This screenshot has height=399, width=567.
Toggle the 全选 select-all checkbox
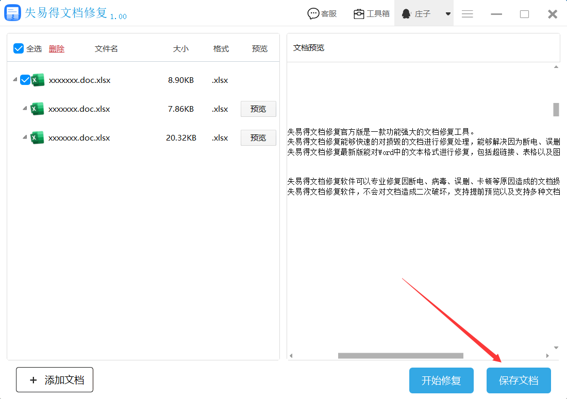[19, 48]
